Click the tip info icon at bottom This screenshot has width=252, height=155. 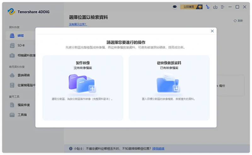pos(71,149)
